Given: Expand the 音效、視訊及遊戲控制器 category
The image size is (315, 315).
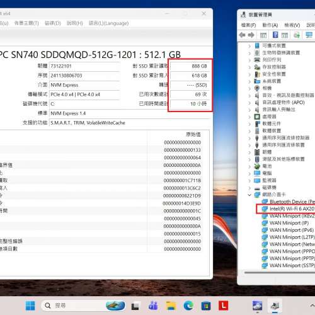Looking at the screenshot, I should (249, 96).
